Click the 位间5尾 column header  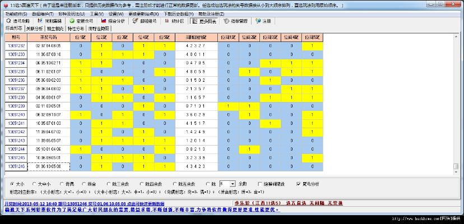(312, 38)
